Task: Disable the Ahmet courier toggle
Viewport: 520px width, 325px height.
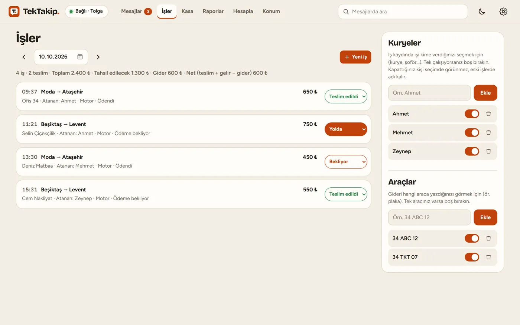Action: point(472,114)
